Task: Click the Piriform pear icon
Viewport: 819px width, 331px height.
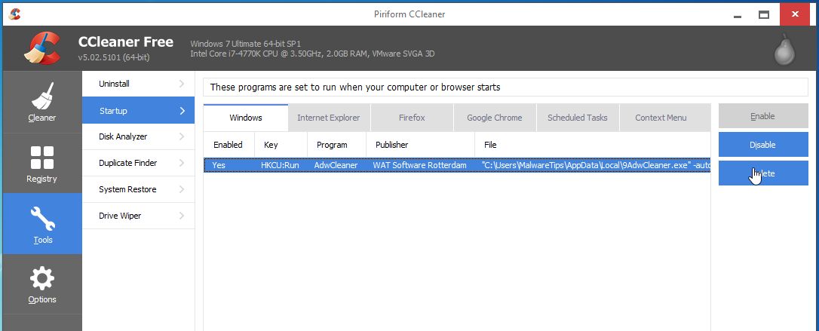Action: [784, 50]
